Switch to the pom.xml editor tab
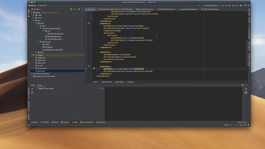This screenshot has height=149, width=265. click(x=91, y=9)
